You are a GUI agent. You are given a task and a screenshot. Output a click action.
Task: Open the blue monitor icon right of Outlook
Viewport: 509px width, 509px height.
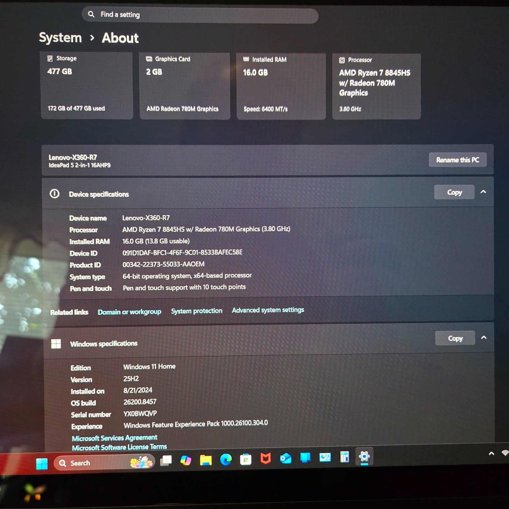click(305, 457)
